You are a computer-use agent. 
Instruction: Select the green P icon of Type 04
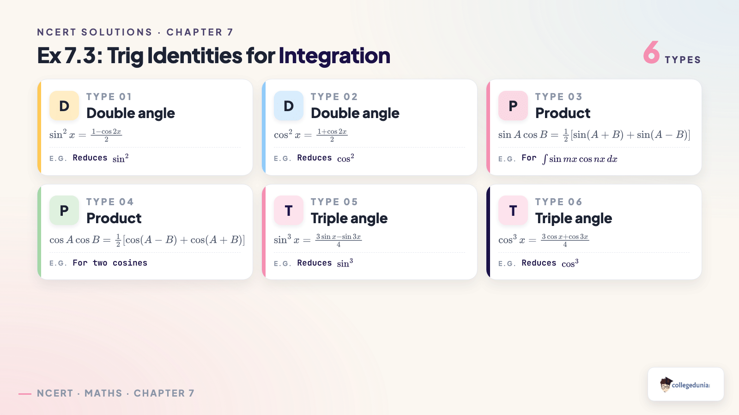(64, 210)
